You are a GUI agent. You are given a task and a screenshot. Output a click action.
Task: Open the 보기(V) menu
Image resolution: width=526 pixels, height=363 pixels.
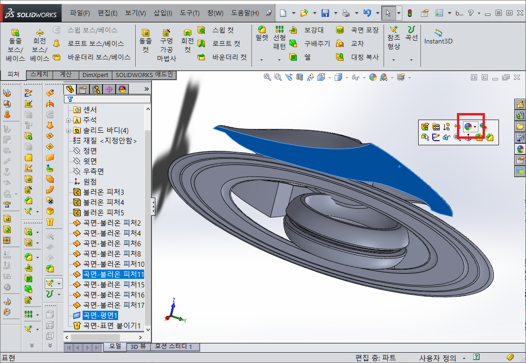tap(135, 13)
